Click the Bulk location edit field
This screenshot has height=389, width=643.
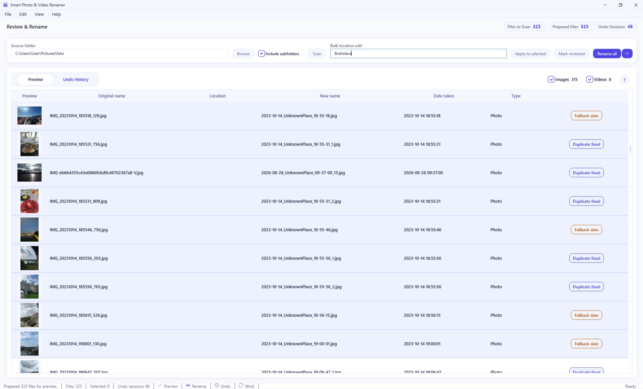point(418,54)
